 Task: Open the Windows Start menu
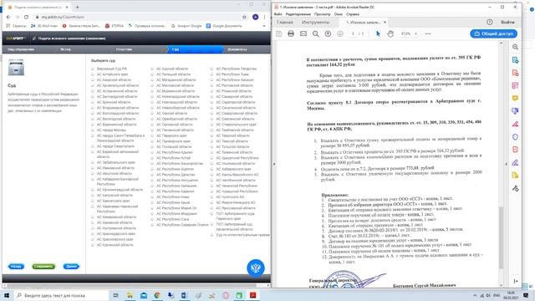click(x=7, y=295)
